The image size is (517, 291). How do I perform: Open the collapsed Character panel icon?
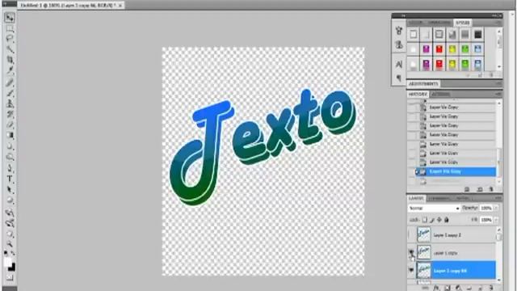[399, 64]
